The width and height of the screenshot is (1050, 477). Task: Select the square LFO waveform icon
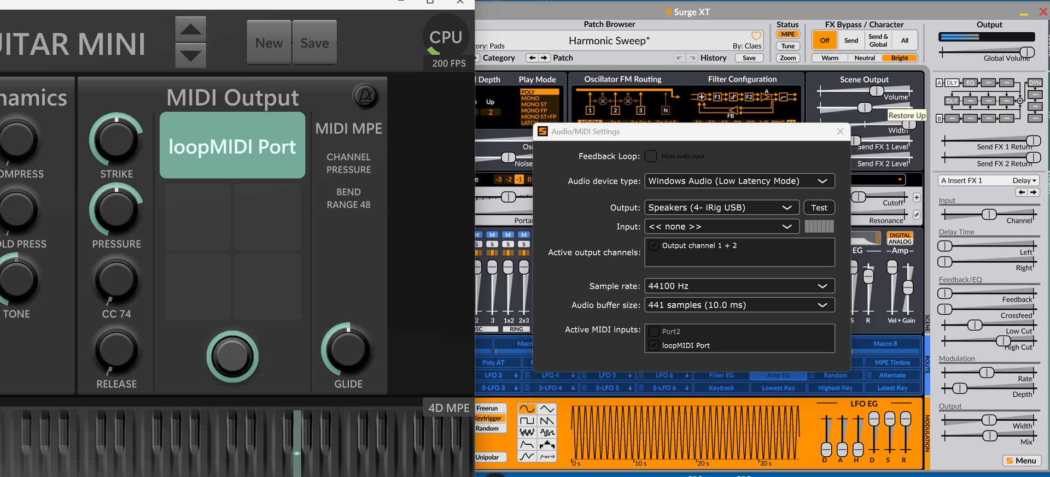(x=527, y=421)
